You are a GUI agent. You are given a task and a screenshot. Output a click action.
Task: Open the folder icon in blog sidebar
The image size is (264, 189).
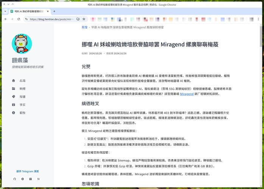(14, 88)
